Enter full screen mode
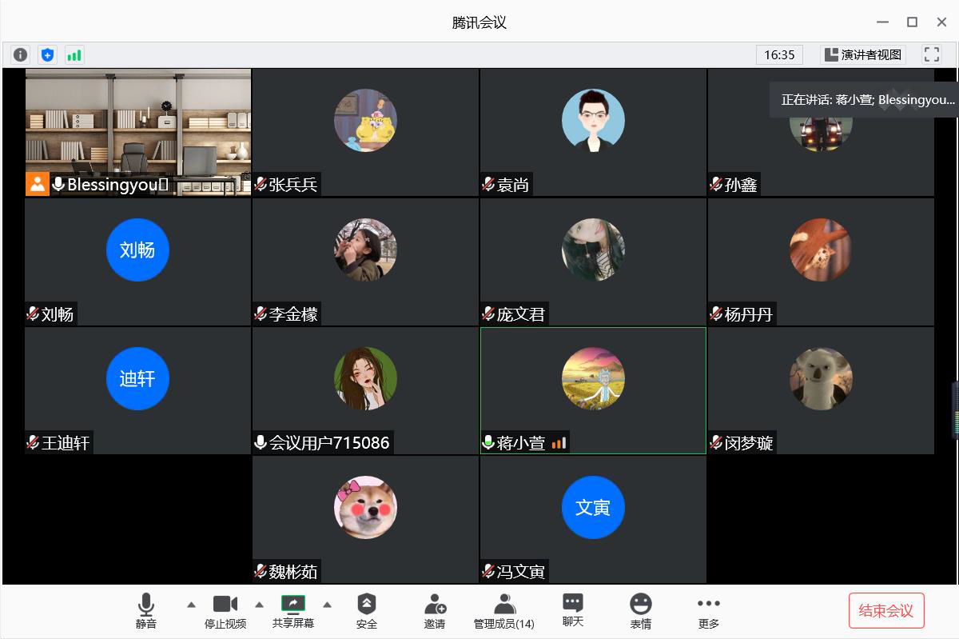The height and width of the screenshot is (639, 959). pyautogui.click(x=931, y=54)
